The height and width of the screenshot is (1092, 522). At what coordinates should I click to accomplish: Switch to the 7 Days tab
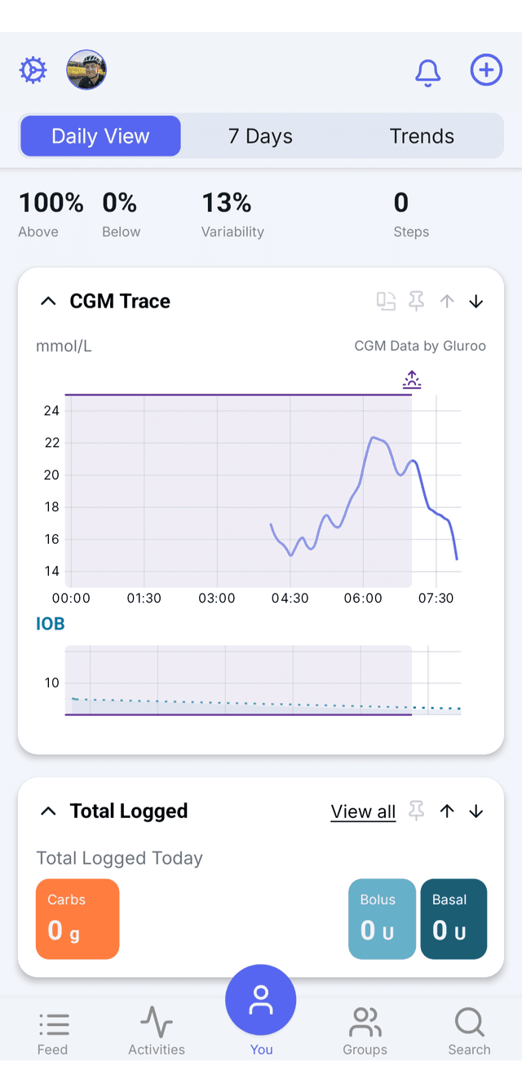[260, 136]
